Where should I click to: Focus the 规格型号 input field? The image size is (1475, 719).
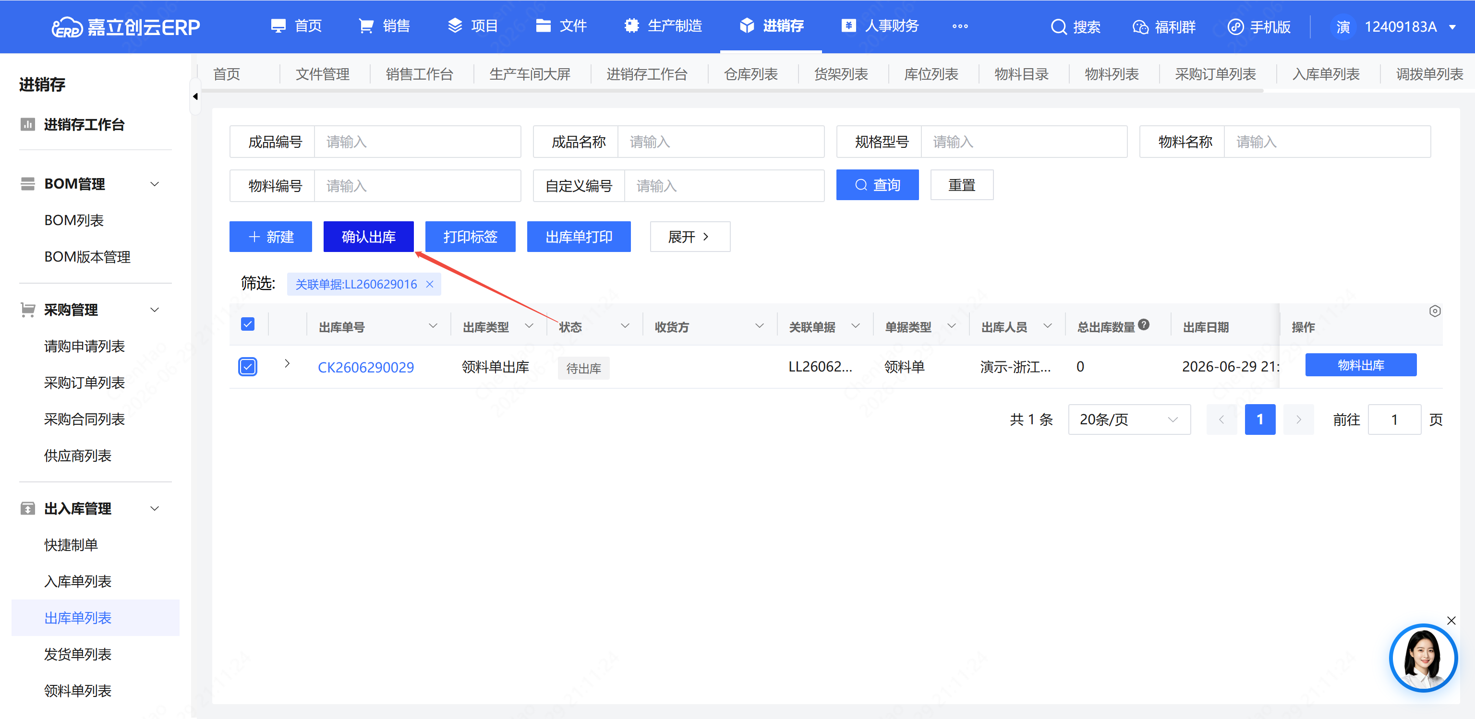1024,142
